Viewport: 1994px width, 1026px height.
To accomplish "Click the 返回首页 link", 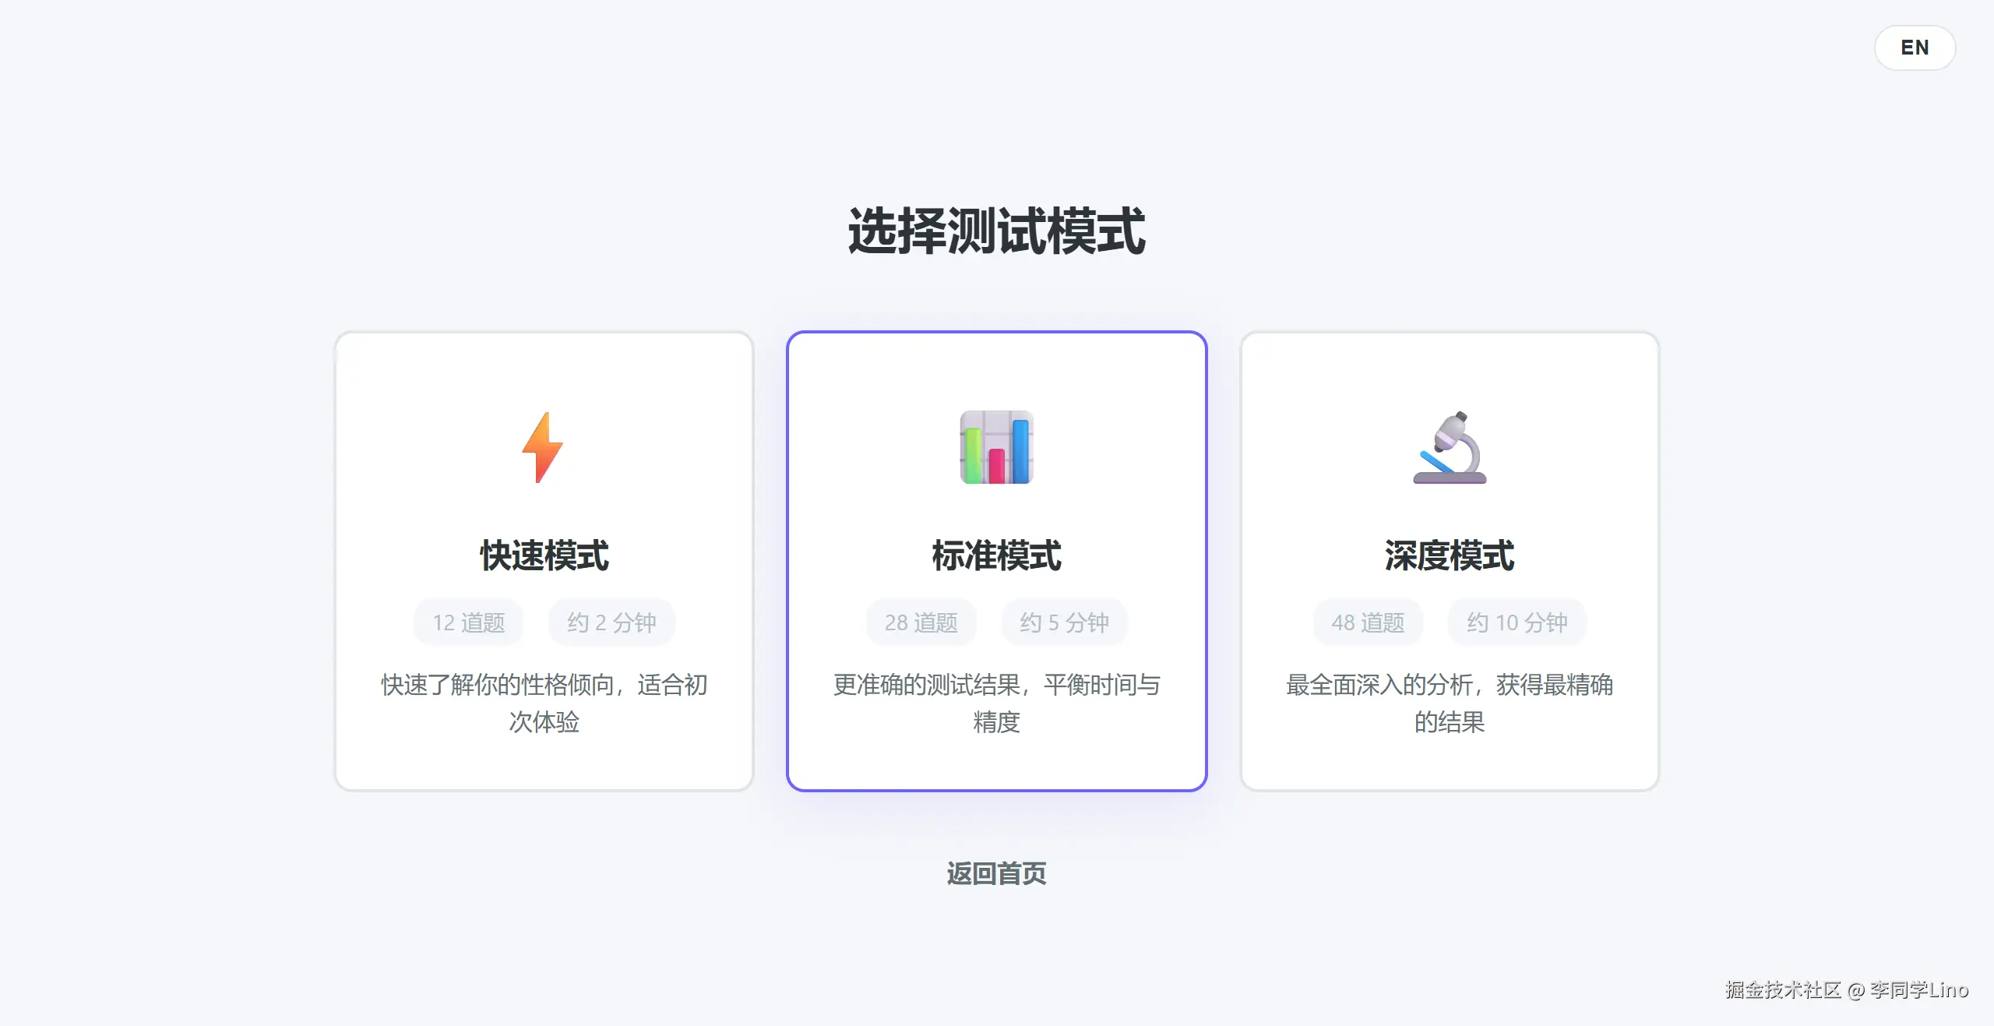I will 997,873.
